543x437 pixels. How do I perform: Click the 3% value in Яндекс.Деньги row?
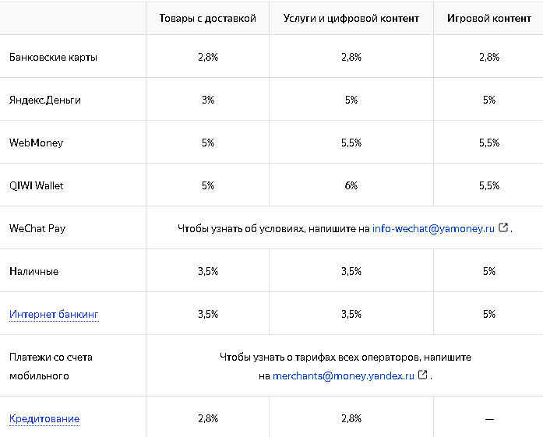point(208,100)
